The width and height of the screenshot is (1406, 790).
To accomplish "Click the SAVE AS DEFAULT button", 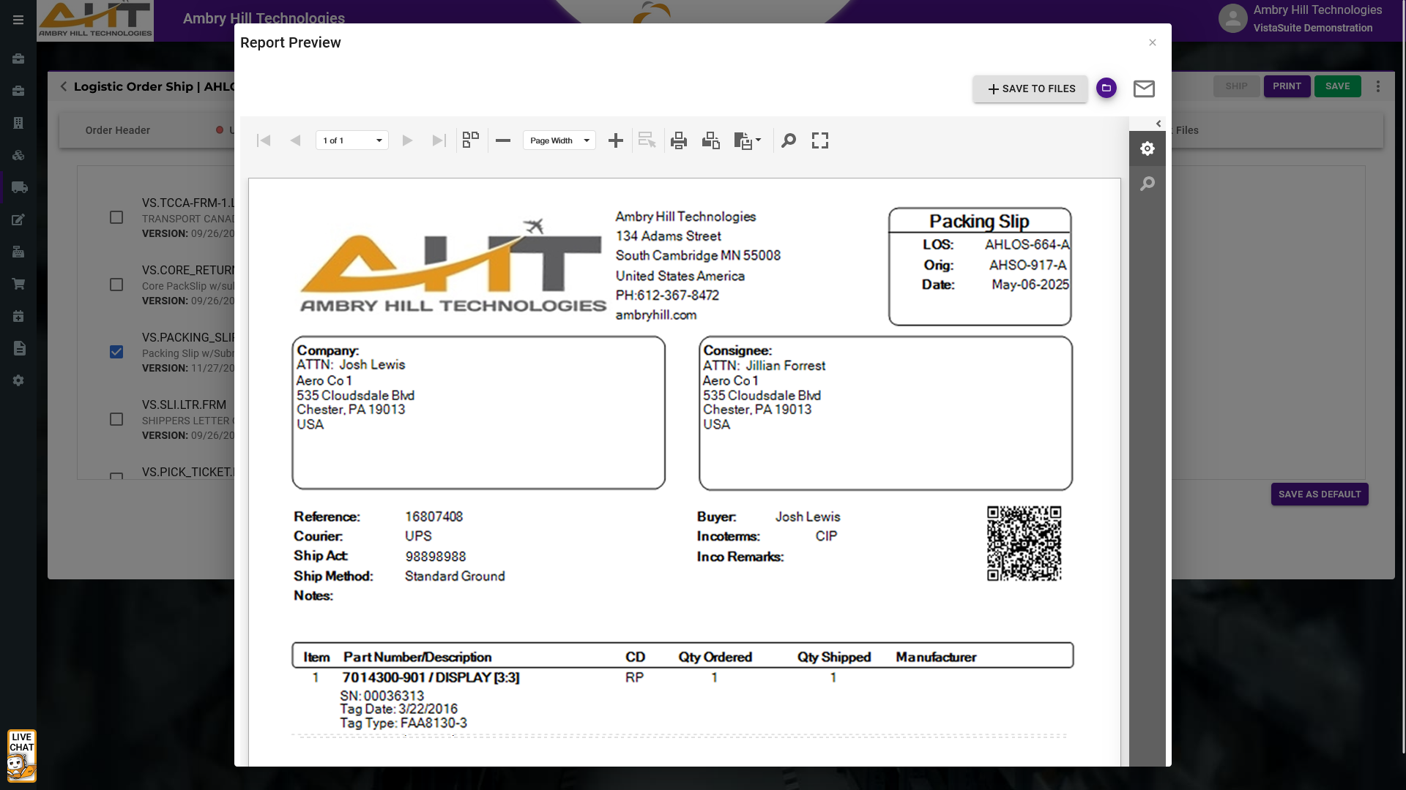I will coord(1320,494).
